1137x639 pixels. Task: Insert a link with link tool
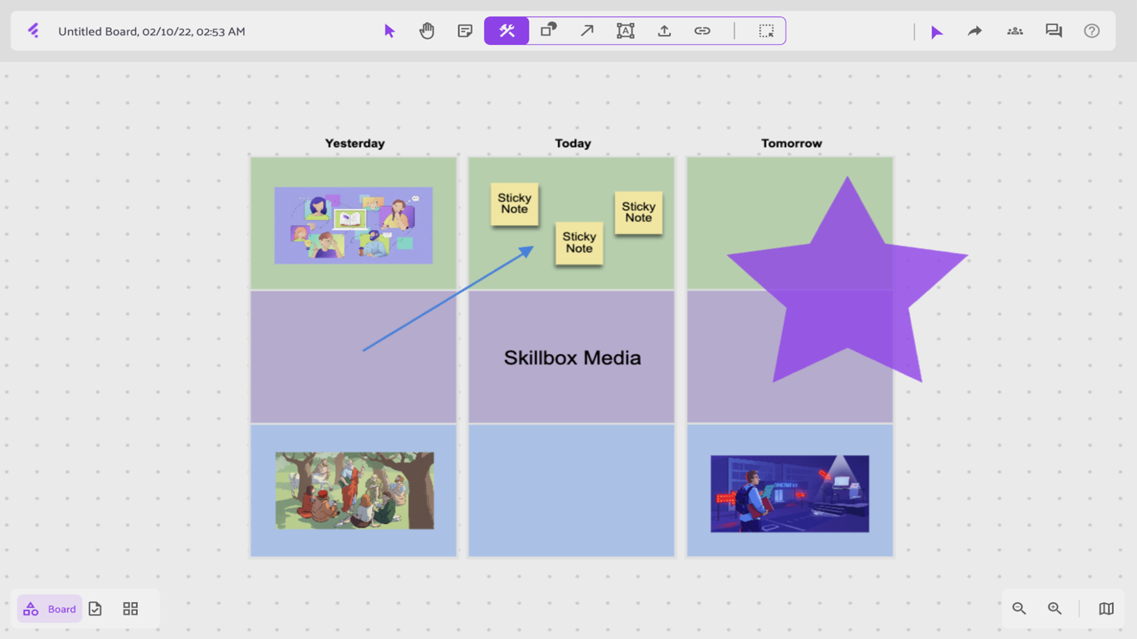pyautogui.click(x=702, y=31)
